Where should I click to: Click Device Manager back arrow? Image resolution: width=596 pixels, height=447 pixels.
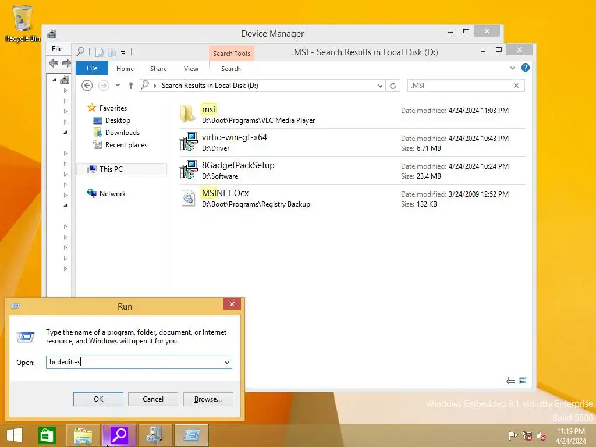(x=53, y=63)
